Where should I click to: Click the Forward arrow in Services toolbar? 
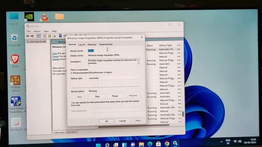[32, 36]
